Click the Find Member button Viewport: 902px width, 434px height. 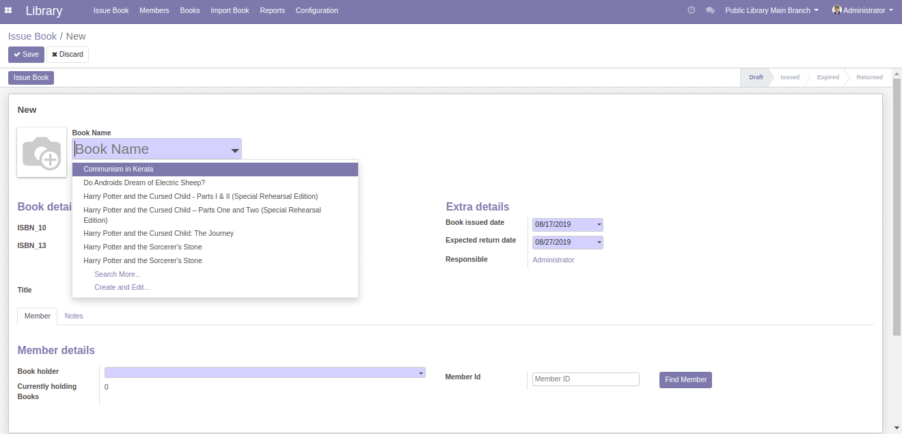(x=685, y=379)
